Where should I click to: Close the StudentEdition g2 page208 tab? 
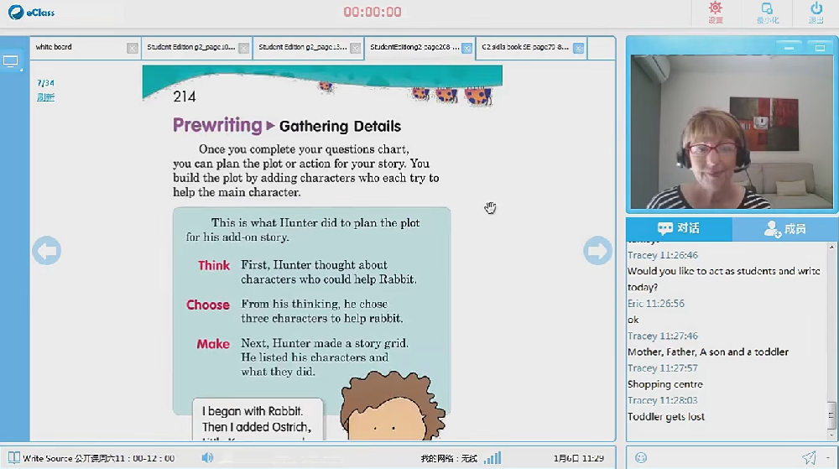pos(467,49)
